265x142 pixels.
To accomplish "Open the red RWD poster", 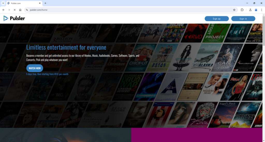I will tap(194, 33).
